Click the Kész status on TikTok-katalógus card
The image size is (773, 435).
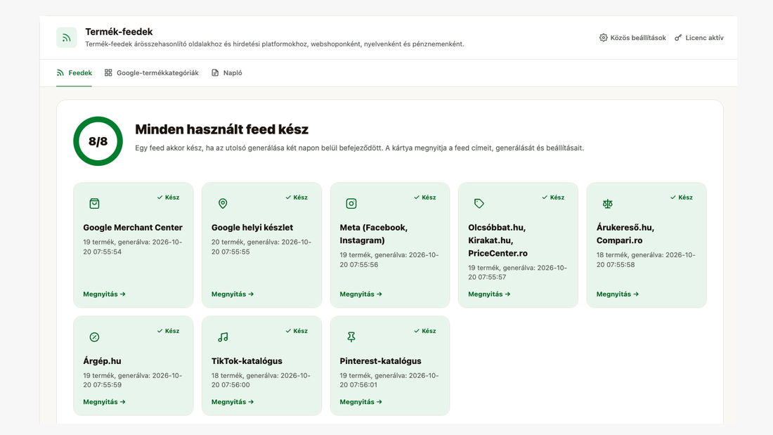click(x=297, y=331)
